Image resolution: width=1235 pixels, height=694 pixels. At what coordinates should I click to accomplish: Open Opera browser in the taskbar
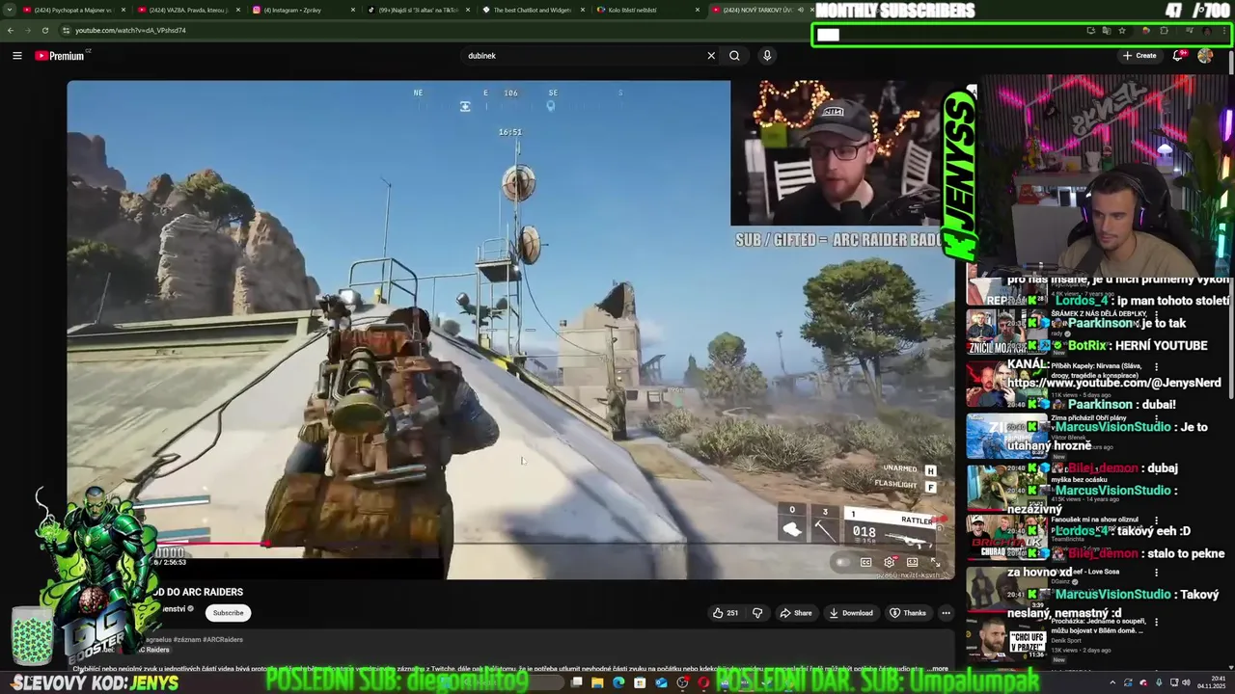tap(703, 682)
